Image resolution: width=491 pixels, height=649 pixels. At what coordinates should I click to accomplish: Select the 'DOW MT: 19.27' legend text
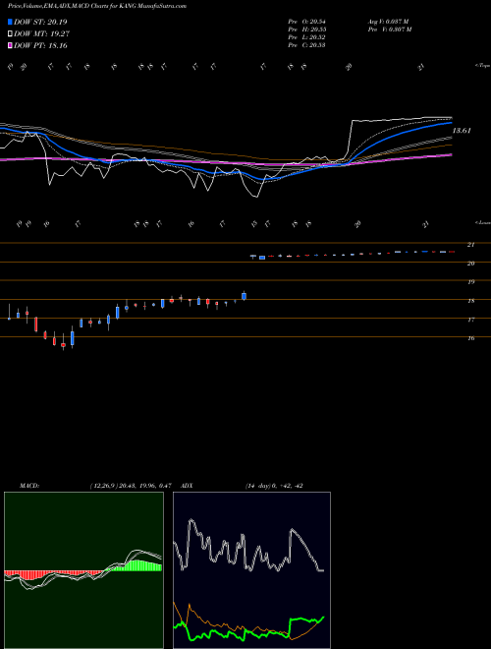pyautogui.click(x=41, y=34)
